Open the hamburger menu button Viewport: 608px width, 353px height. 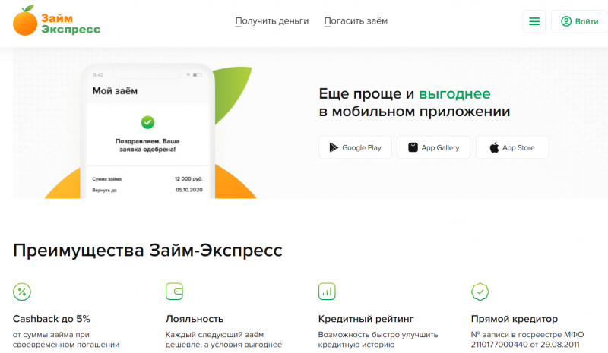pyautogui.click(x=534, y=21)
